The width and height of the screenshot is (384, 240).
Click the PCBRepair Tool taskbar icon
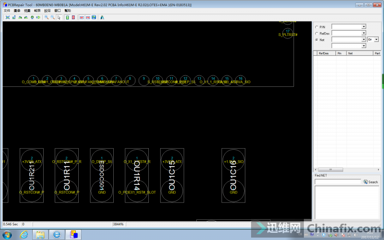click(x=74, y=235)
